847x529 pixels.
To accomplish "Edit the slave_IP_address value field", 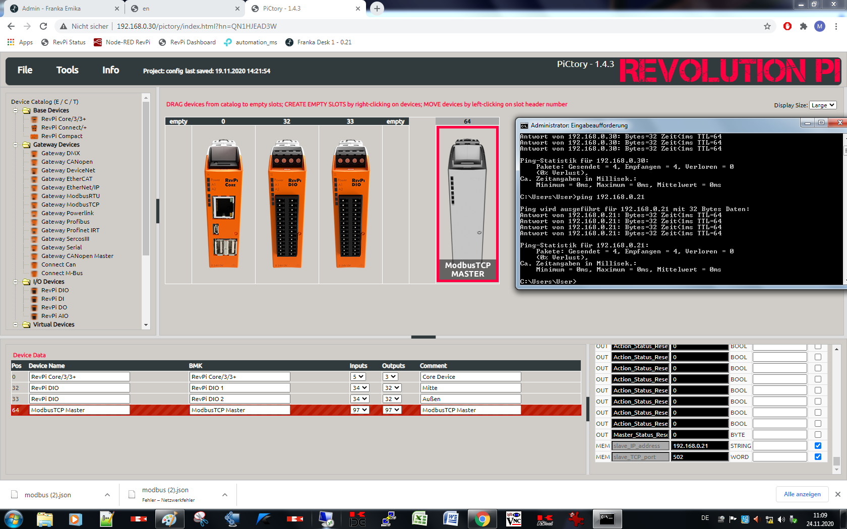I will point(699,446).
